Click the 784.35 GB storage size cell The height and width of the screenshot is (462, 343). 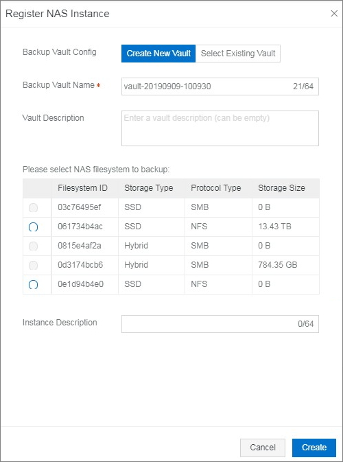tap(285, 265)
